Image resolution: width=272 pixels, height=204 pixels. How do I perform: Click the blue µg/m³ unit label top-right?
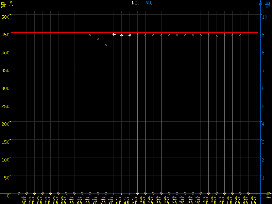(268, 4)
